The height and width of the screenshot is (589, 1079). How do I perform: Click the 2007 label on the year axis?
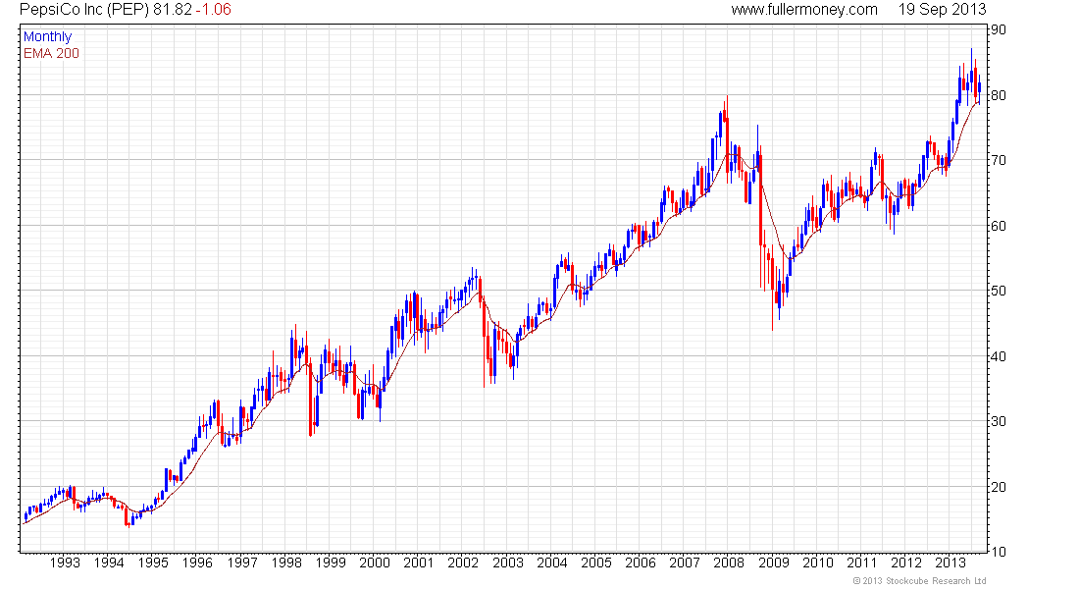pos(685,562)
